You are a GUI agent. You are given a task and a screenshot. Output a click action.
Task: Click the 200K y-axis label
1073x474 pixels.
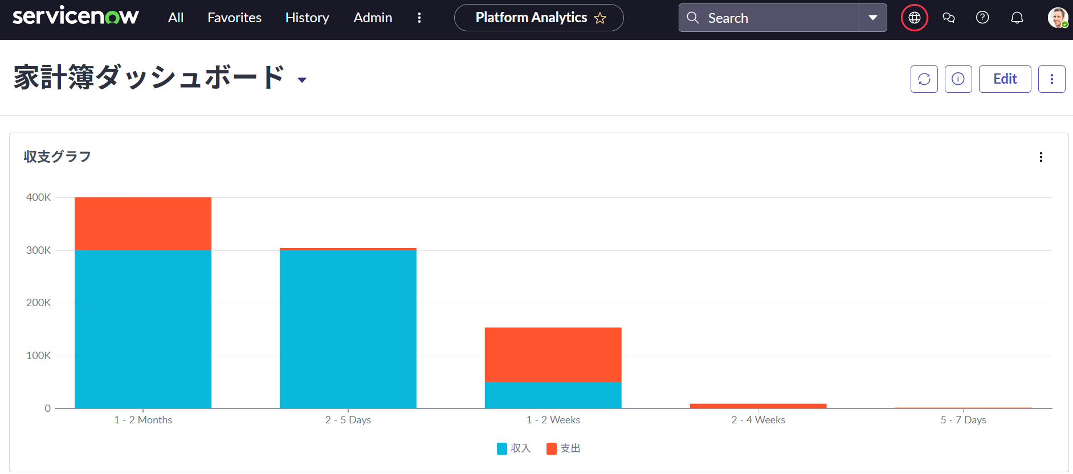(x=38, y=303)
